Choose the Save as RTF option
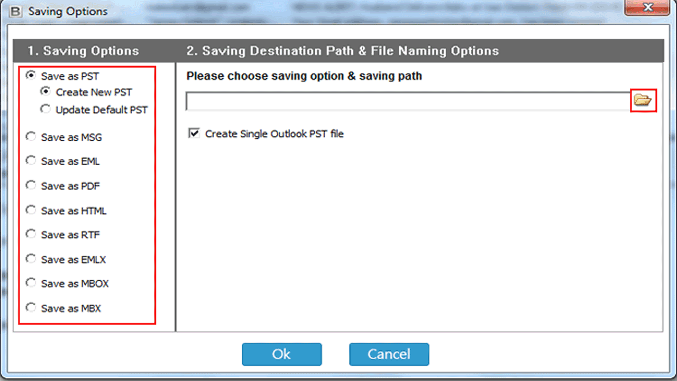The image size is (677, 381). click(x=31, y=234)
